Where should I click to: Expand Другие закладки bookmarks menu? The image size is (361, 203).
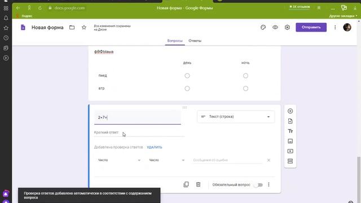(x=343, y=16)
